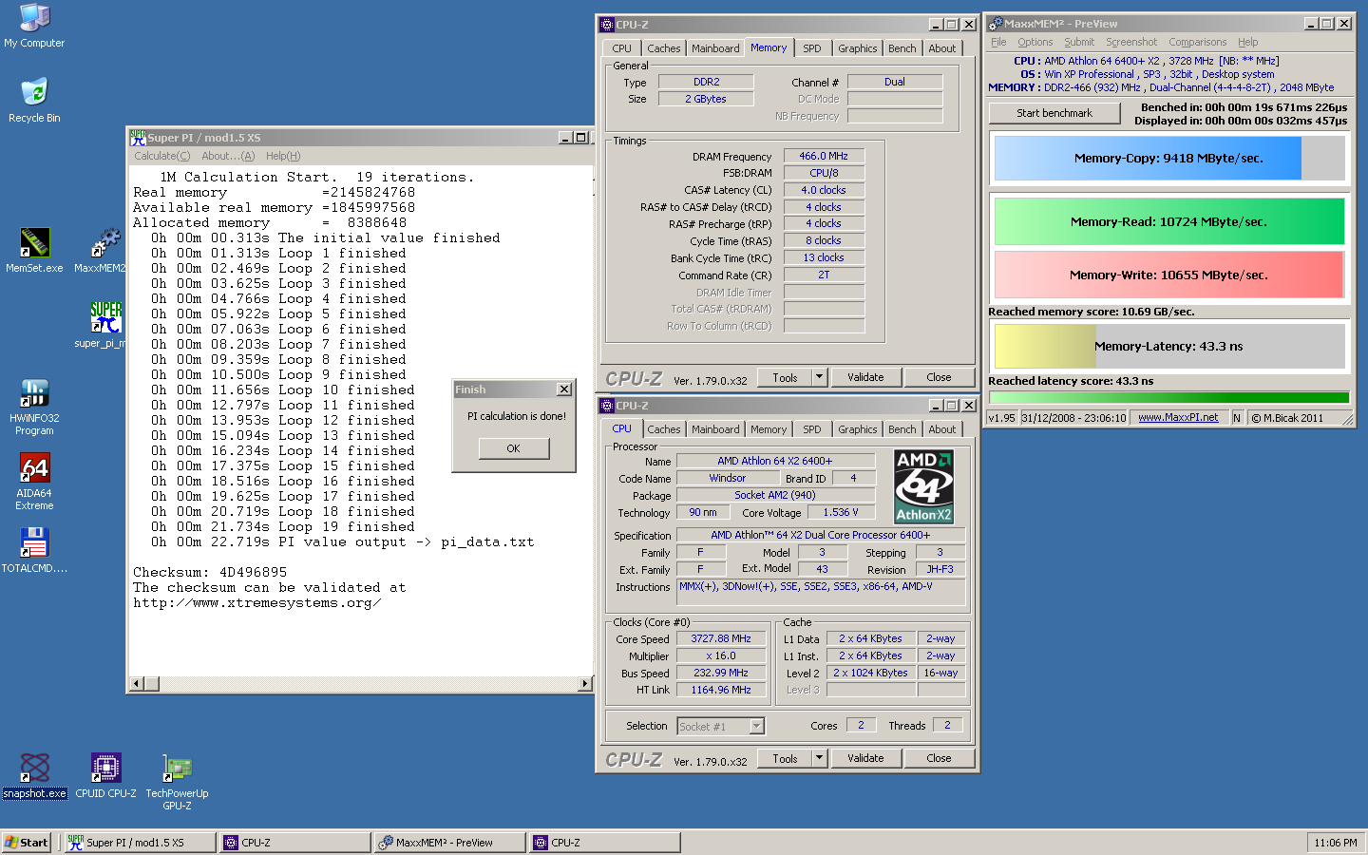Click Checksum: 4D496895 line in Super PI

coord(210,573)
